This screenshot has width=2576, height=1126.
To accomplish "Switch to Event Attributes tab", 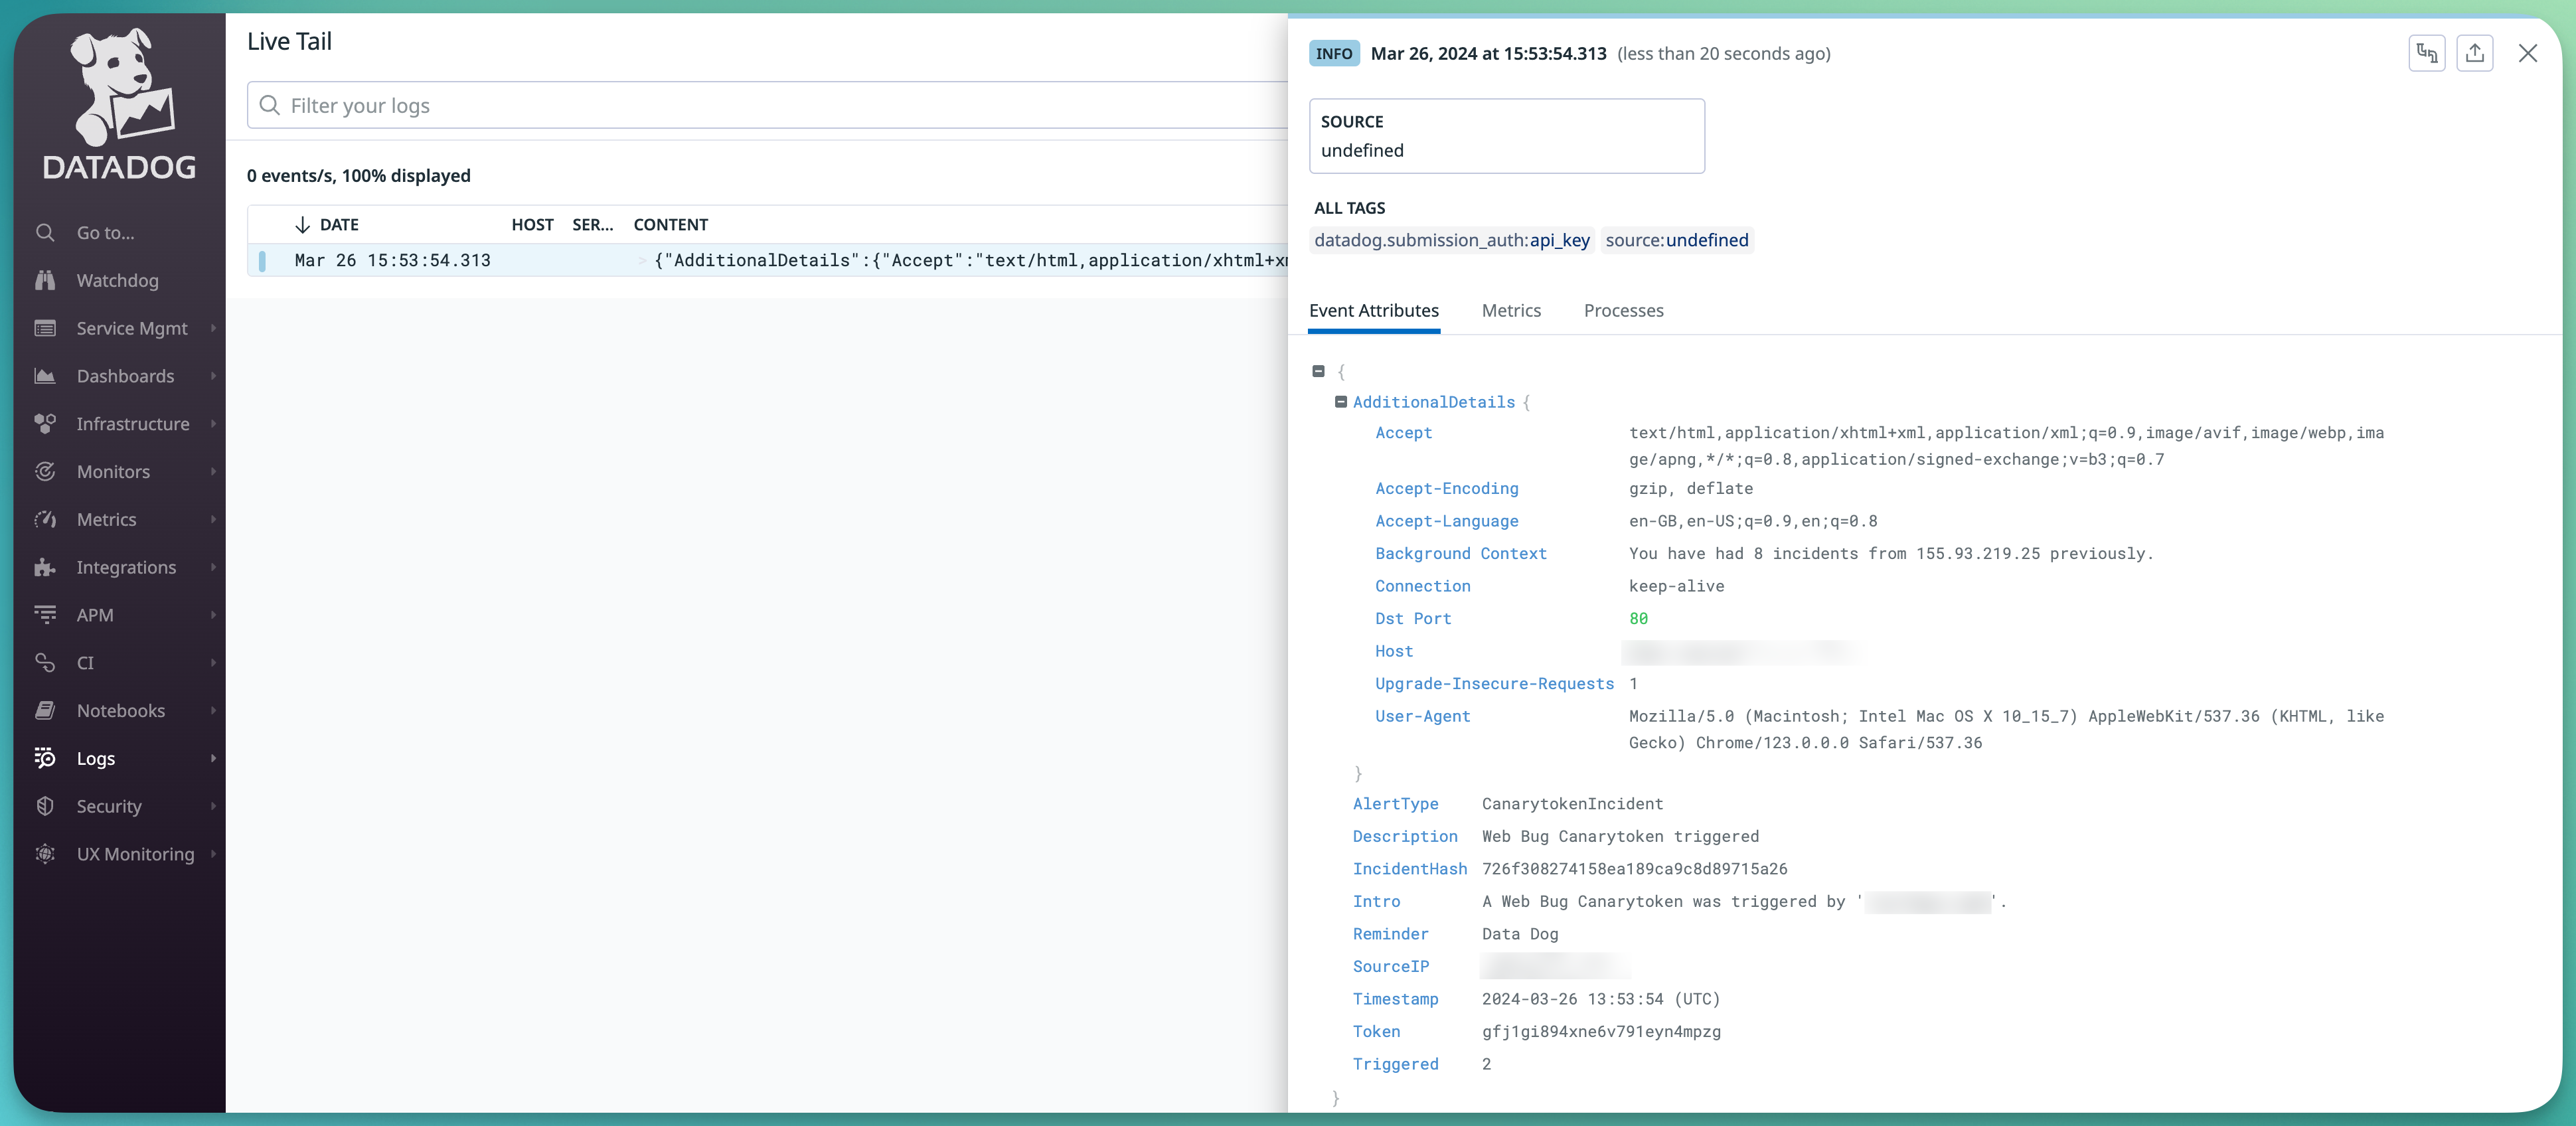I will click(x=1374, y=311).
